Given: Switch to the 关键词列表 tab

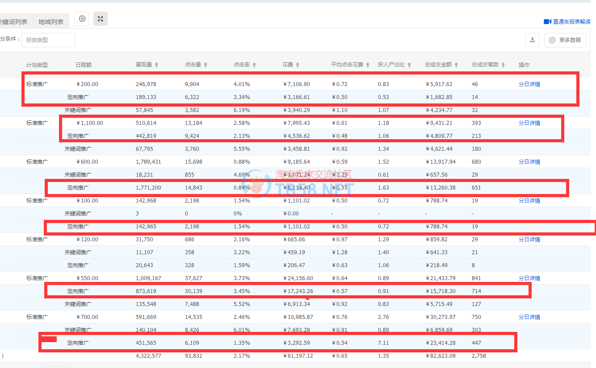Looking at the screenshot, I should (x=14, y=22).
